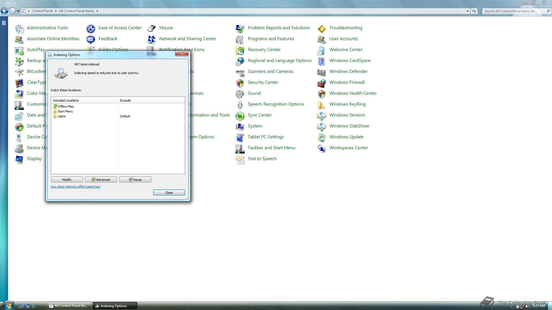Click the All Control Panel Items breadcrumb
Image resolution: width=552 pixels, height=310 pixels.
click(x=76, y=11)
